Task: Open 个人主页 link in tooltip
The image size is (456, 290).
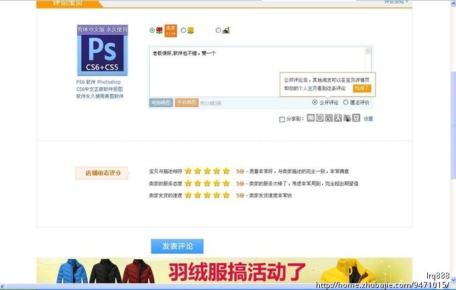Action: click(x=308, y=88)
